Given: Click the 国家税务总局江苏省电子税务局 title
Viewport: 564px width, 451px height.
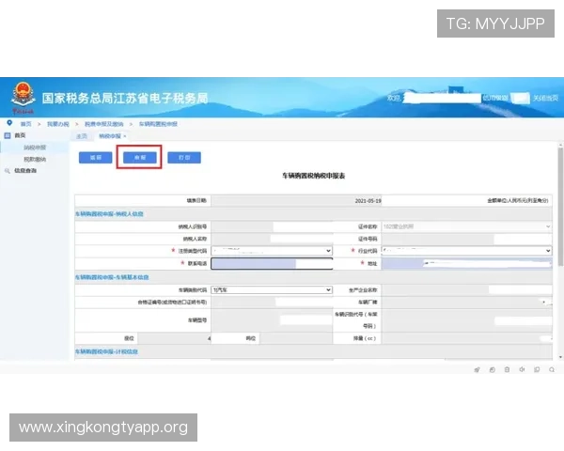Looking at the screenshot, I should (125, 98).
